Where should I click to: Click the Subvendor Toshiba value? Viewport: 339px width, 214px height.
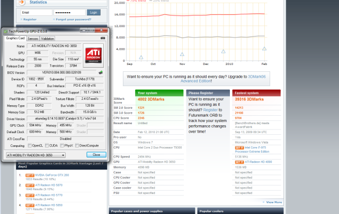85,79
